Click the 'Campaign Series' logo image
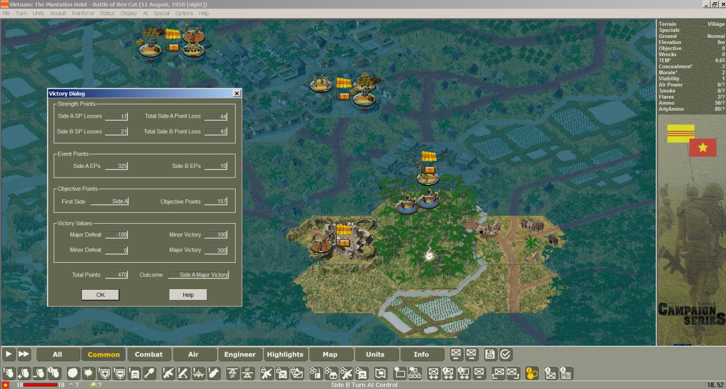The image size is (726, 389). coord(691,313)
